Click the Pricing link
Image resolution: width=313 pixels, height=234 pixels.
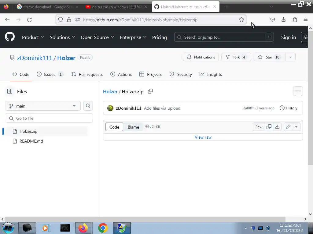pos(159,37)
